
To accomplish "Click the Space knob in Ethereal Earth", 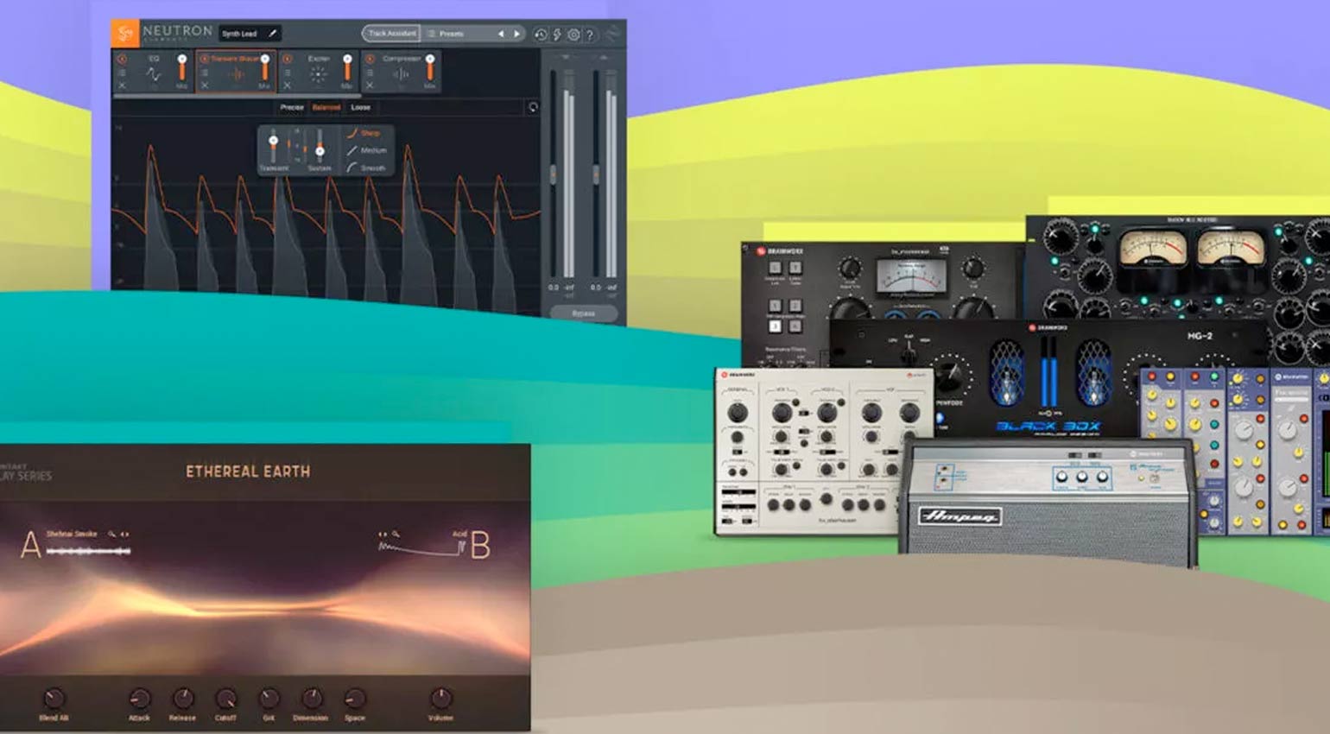I will coord(354,698).
